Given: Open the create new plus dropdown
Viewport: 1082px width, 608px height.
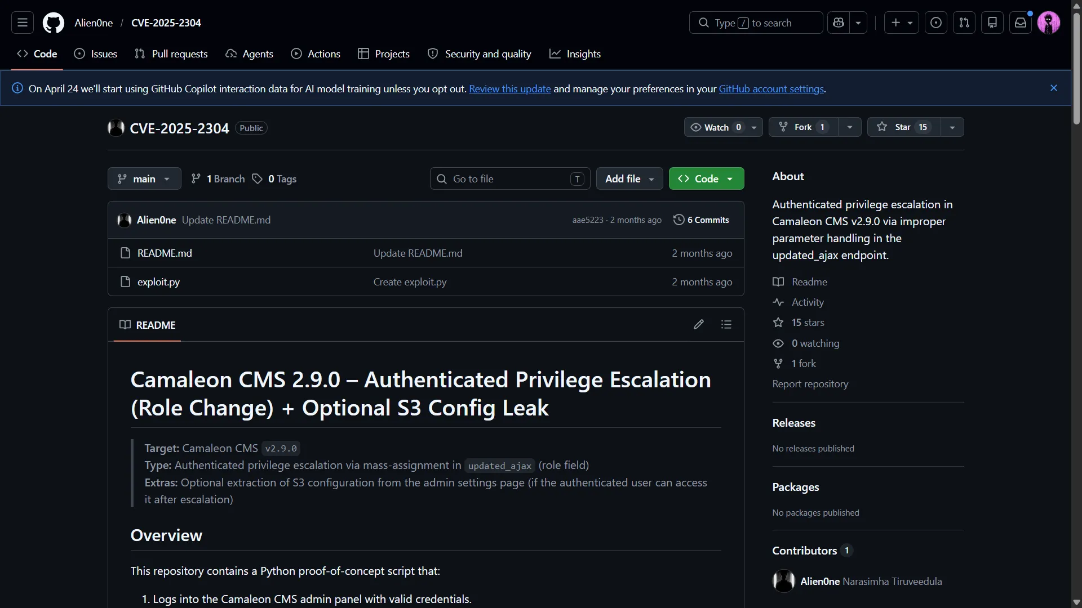Looking at the screenshot, I should (x=902, y=23).
